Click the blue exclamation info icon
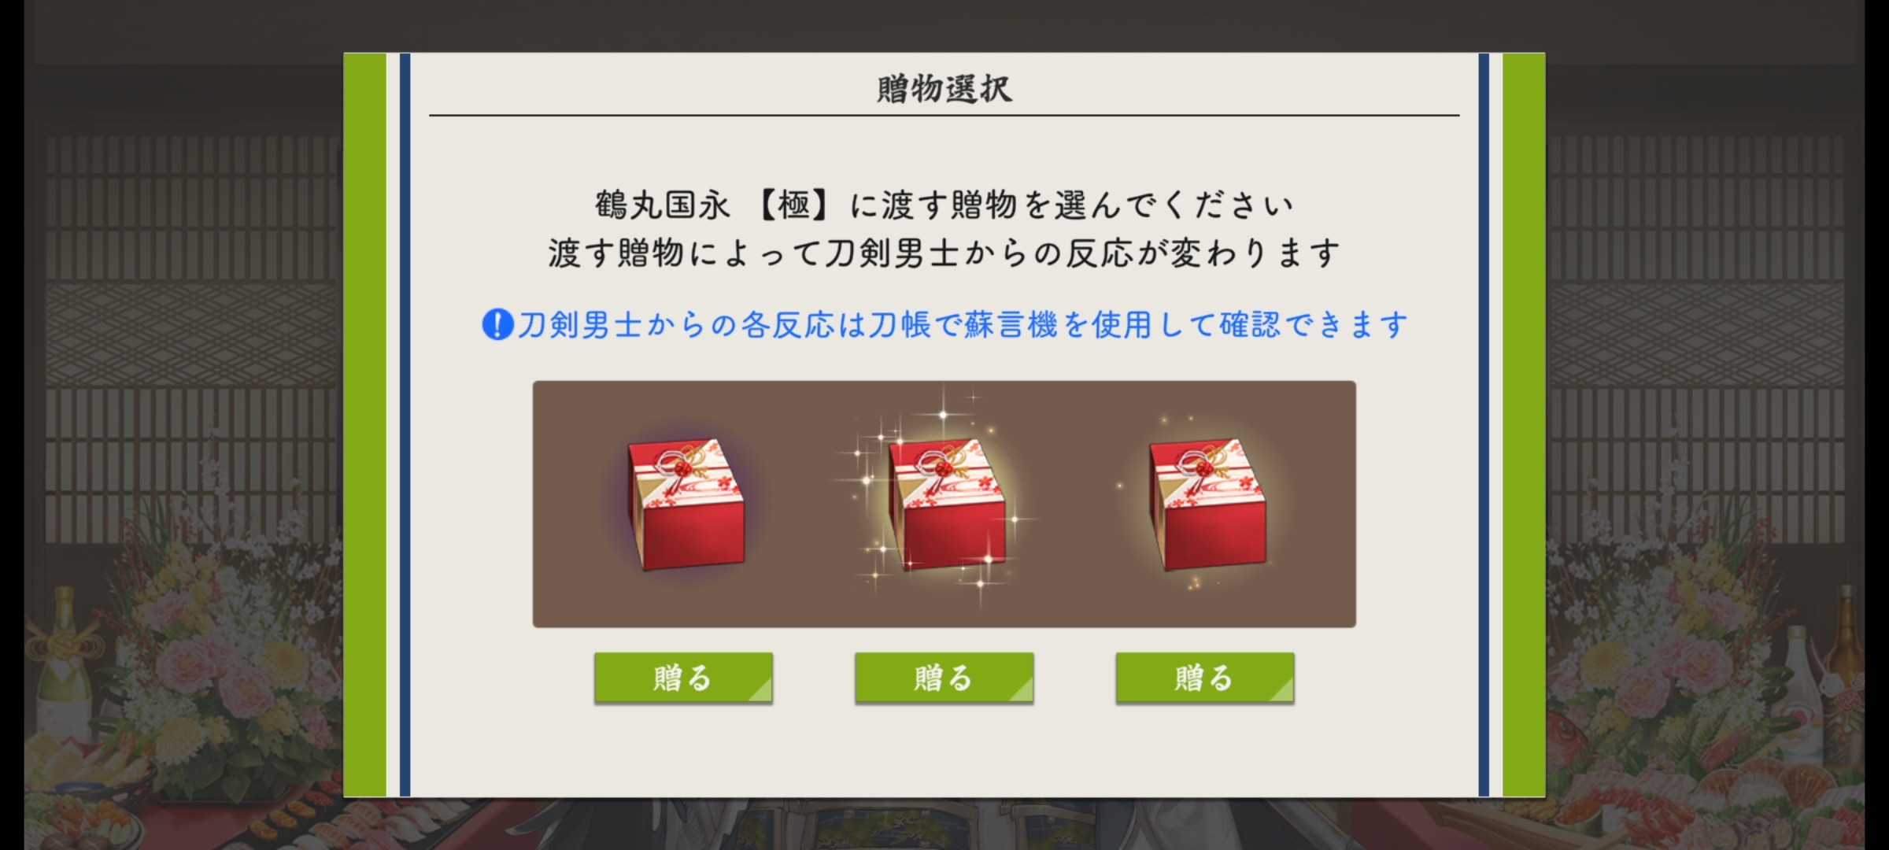 (x=497, y=324)
